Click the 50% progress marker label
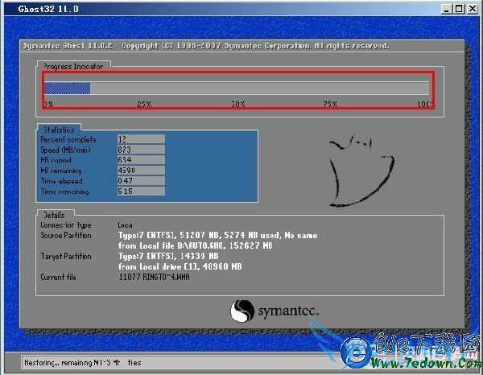 238,105
